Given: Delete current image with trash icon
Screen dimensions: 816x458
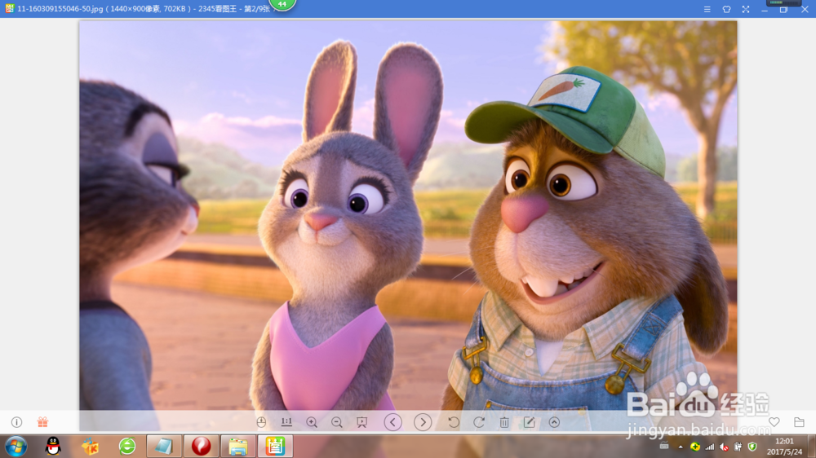Looking at the screenshot, I should click(x=504, y=422).
